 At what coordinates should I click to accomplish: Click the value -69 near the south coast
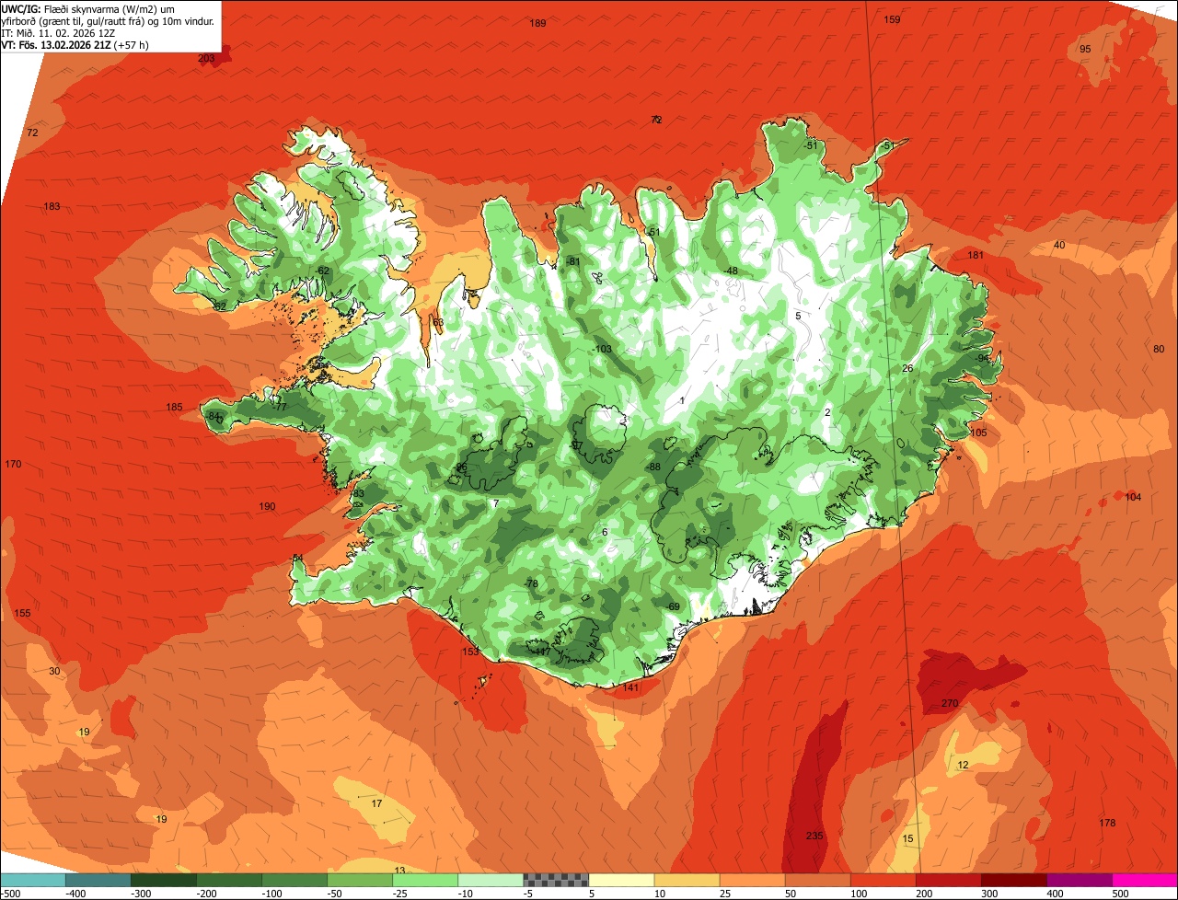(x=673, y=606)
